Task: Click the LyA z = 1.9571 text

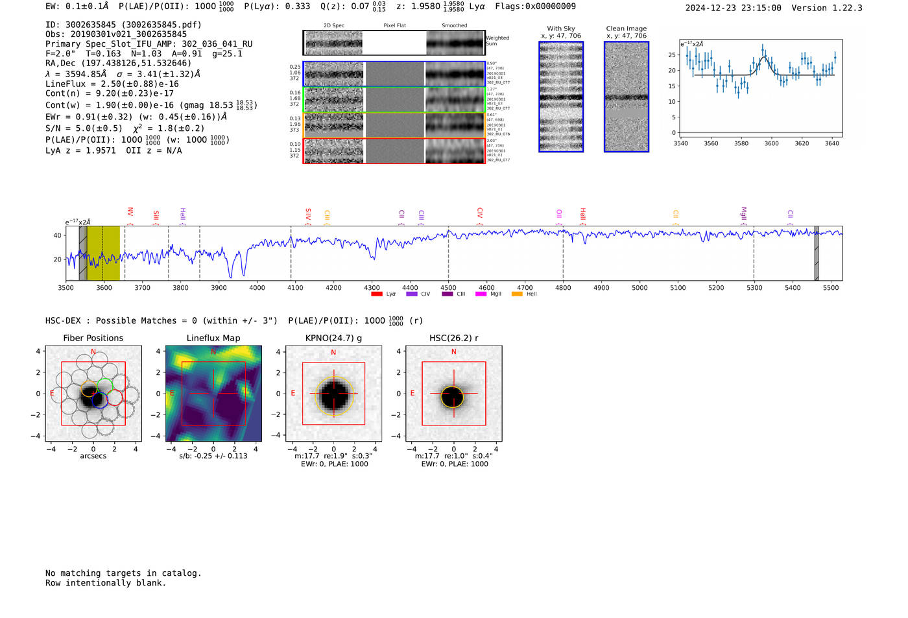Action: [113, 150]
